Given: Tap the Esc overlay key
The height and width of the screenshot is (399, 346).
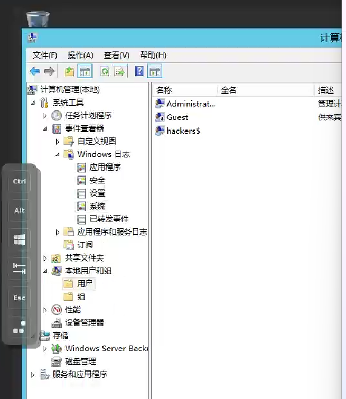Looking at the screenshot, I should (20, 298).
